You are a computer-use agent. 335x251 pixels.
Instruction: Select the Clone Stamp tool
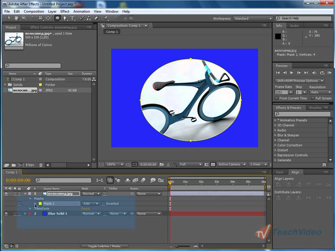[89, 18]
